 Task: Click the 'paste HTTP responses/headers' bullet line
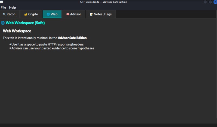[x=47, y=44]
